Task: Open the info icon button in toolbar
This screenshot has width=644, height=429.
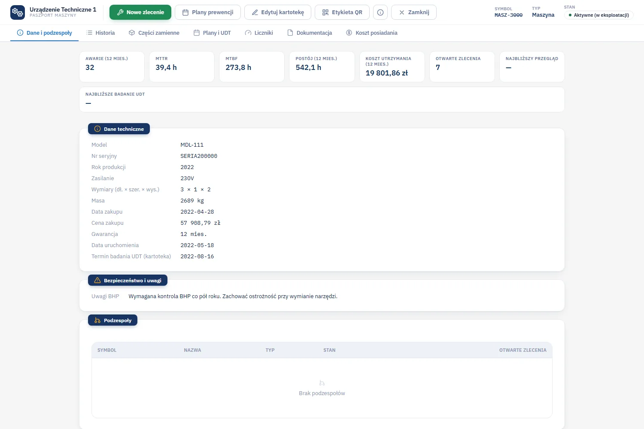Action: coord(380,12)
